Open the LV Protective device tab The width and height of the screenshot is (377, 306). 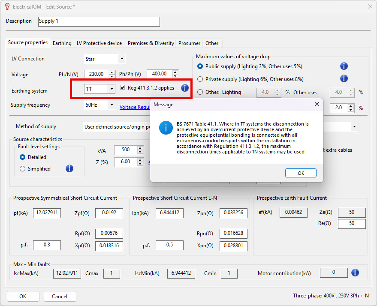point(99,43)
